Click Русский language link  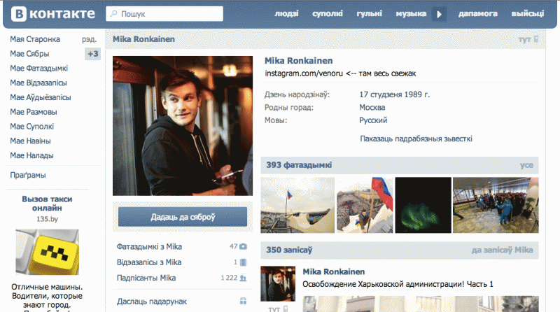373,120
